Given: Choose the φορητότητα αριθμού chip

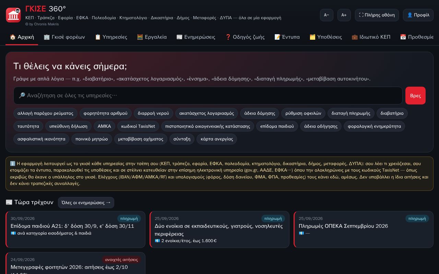Looking at the screenshot, I should click(105, 113).
